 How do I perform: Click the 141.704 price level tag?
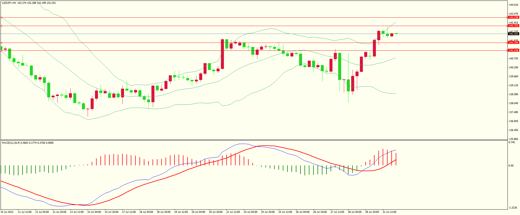[x=513, y=43]
